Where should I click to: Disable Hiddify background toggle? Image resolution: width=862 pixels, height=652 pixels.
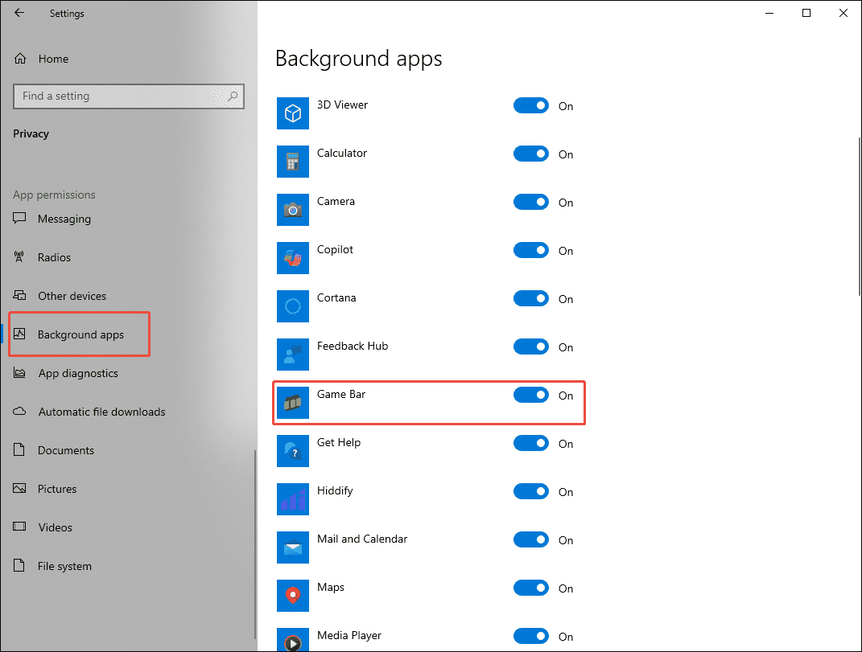coord(531,491)
